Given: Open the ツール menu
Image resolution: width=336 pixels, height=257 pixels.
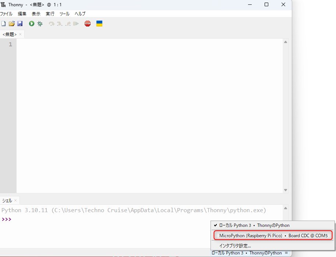Looking at the screenshot, I should tap(64, 14).
